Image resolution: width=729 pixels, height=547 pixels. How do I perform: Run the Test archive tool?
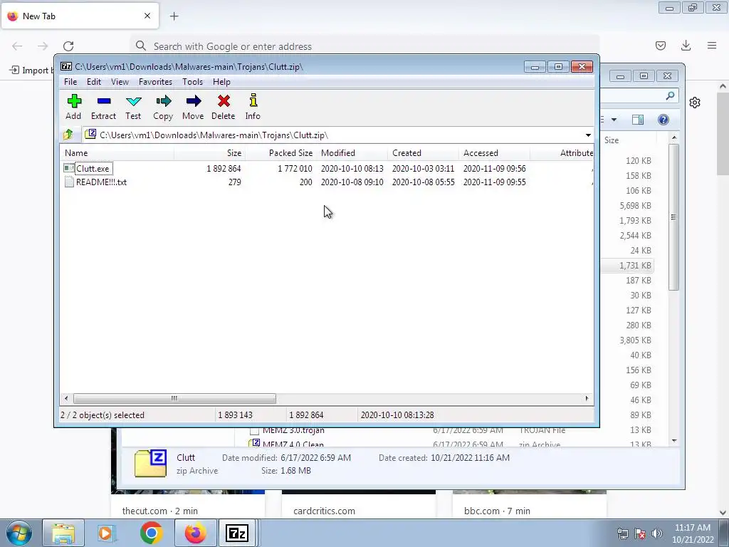[133, 107]
